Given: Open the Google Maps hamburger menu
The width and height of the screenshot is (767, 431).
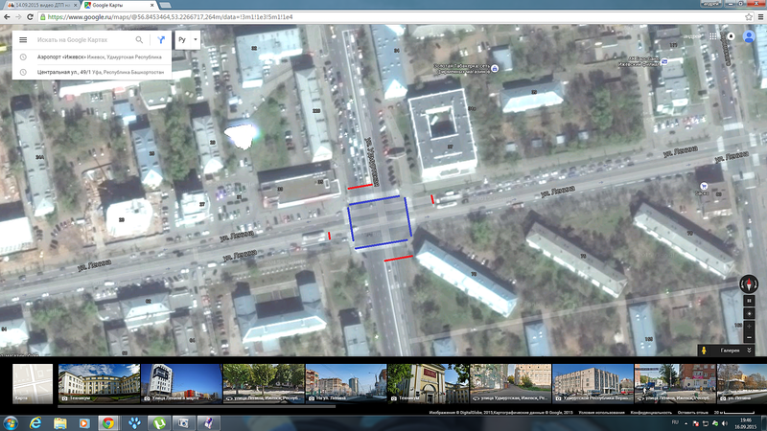Looking at the screenshot, I should 23,40.
